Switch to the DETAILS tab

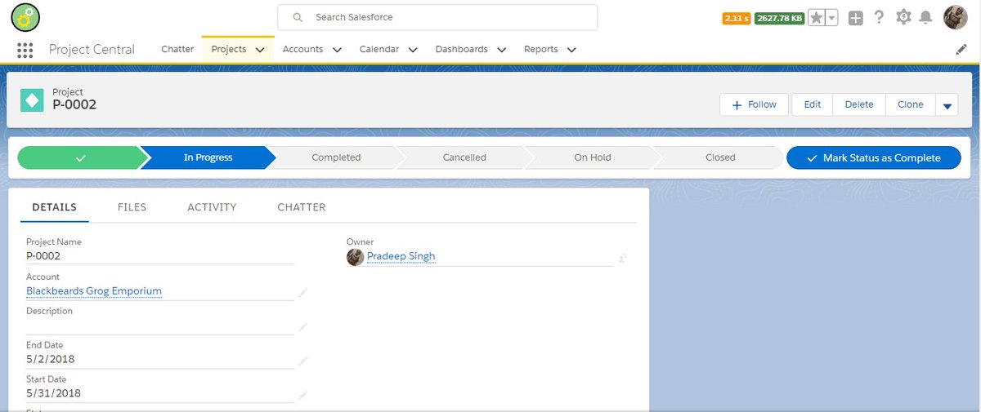coord(55,207)
